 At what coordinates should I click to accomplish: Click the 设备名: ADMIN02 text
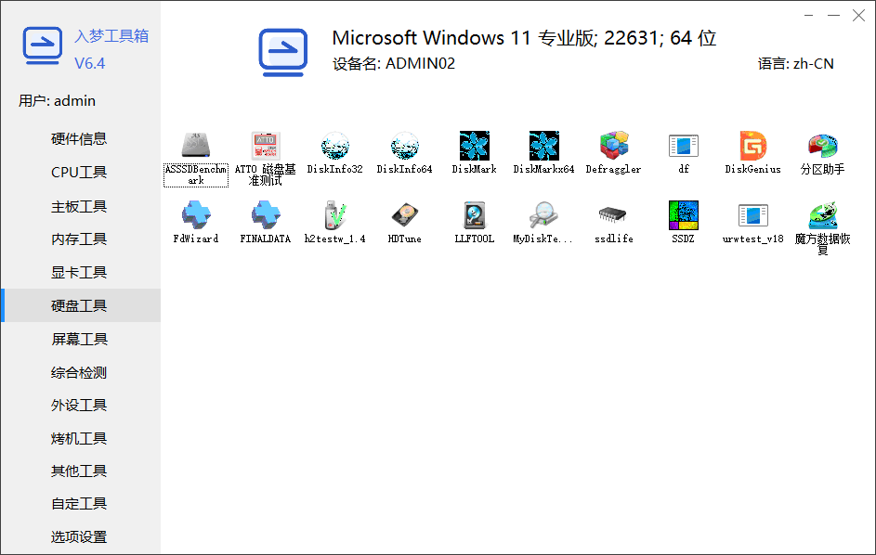394,64
